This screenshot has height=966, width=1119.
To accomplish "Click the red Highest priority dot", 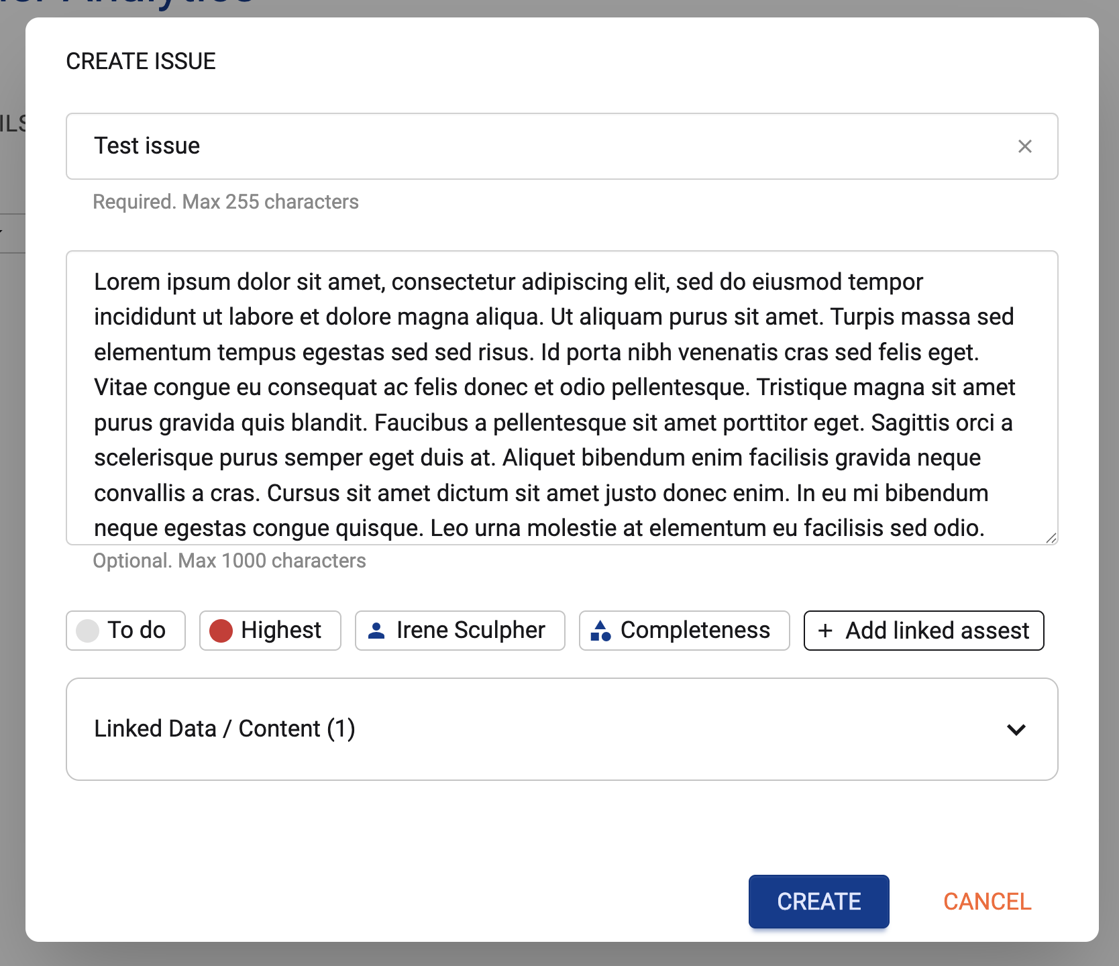I will pos(221,631).
